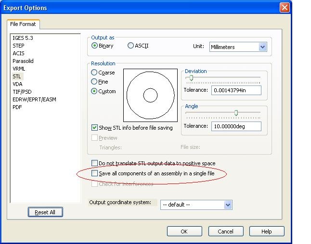Select TIF/PSD format entry
The width and height of the screenshot is (311, 244).
click(22, 92)
